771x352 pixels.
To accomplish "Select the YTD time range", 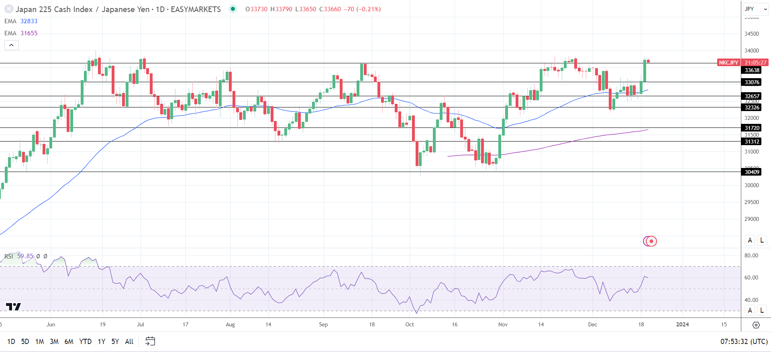I will pyautogui.click(x=85, y=342).
